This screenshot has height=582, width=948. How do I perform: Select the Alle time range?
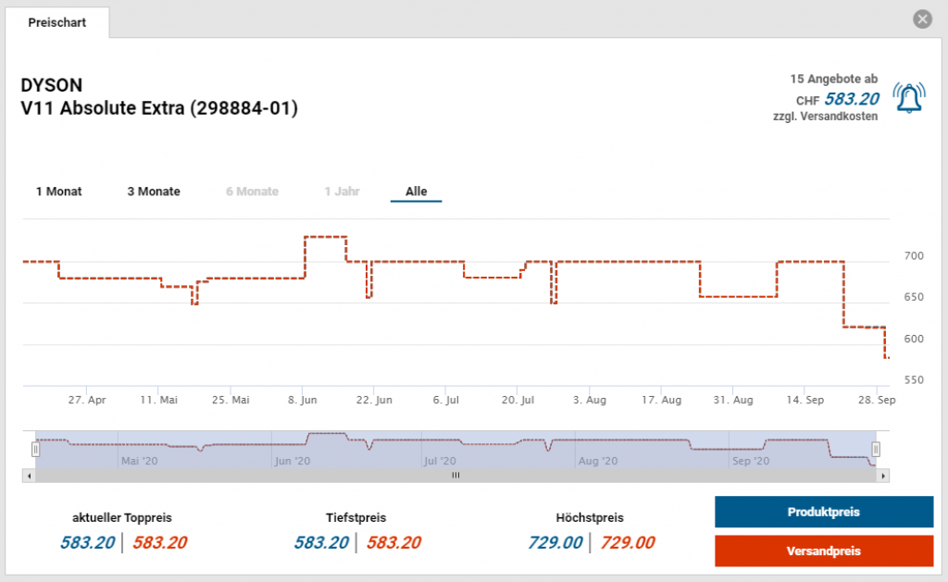click(417, 192)
